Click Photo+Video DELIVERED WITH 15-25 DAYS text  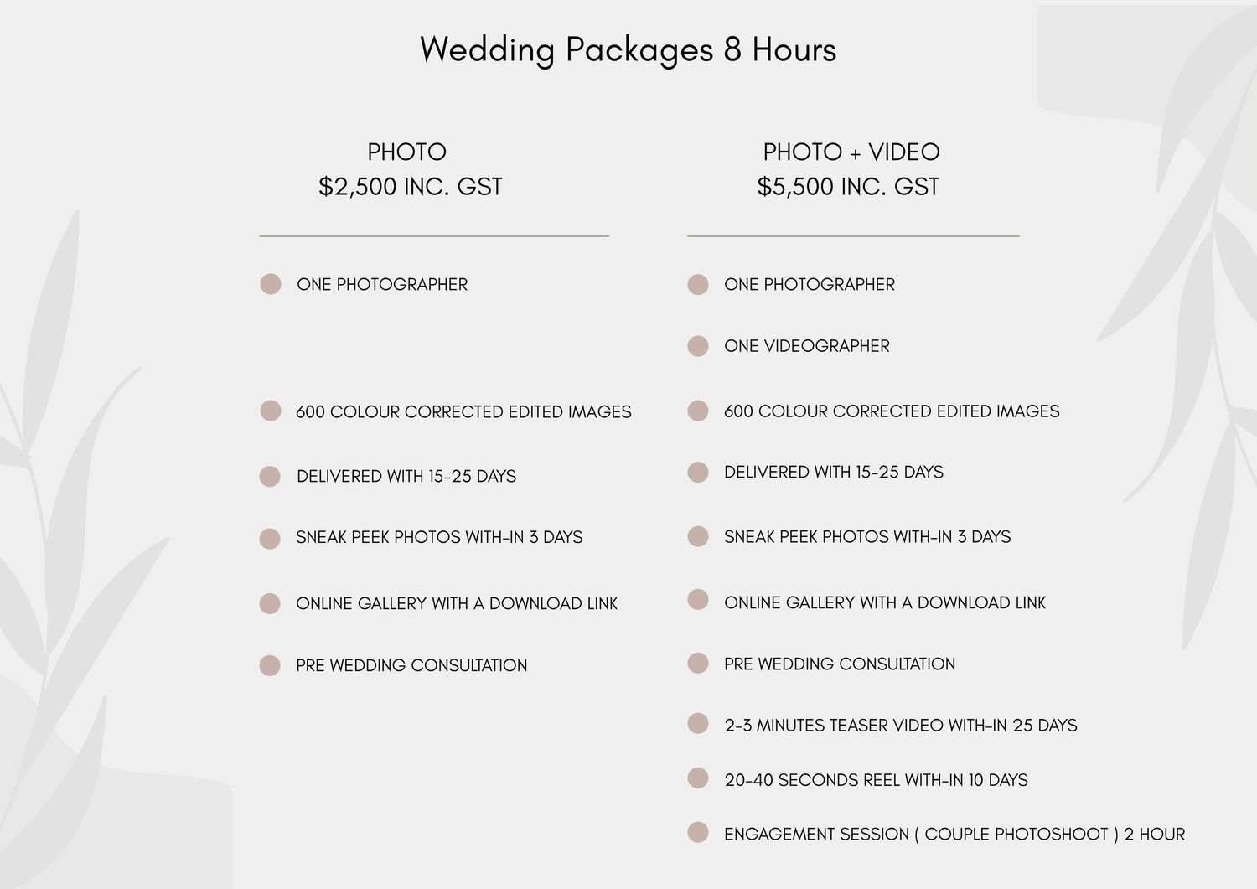click(x=834, y=473)
